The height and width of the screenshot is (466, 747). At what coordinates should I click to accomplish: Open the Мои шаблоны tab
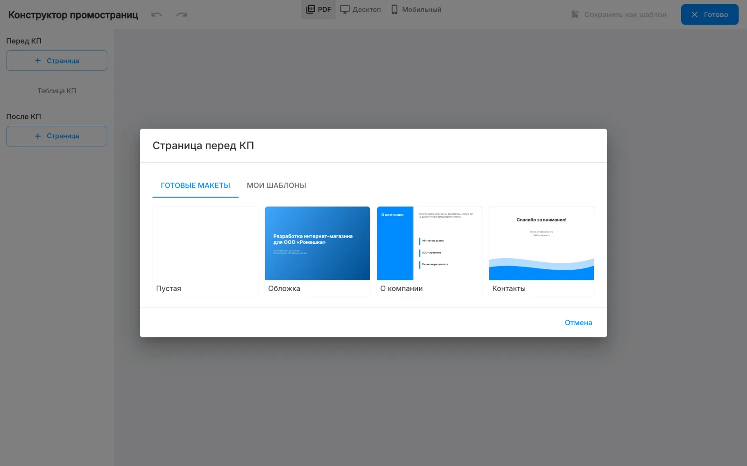276,185
